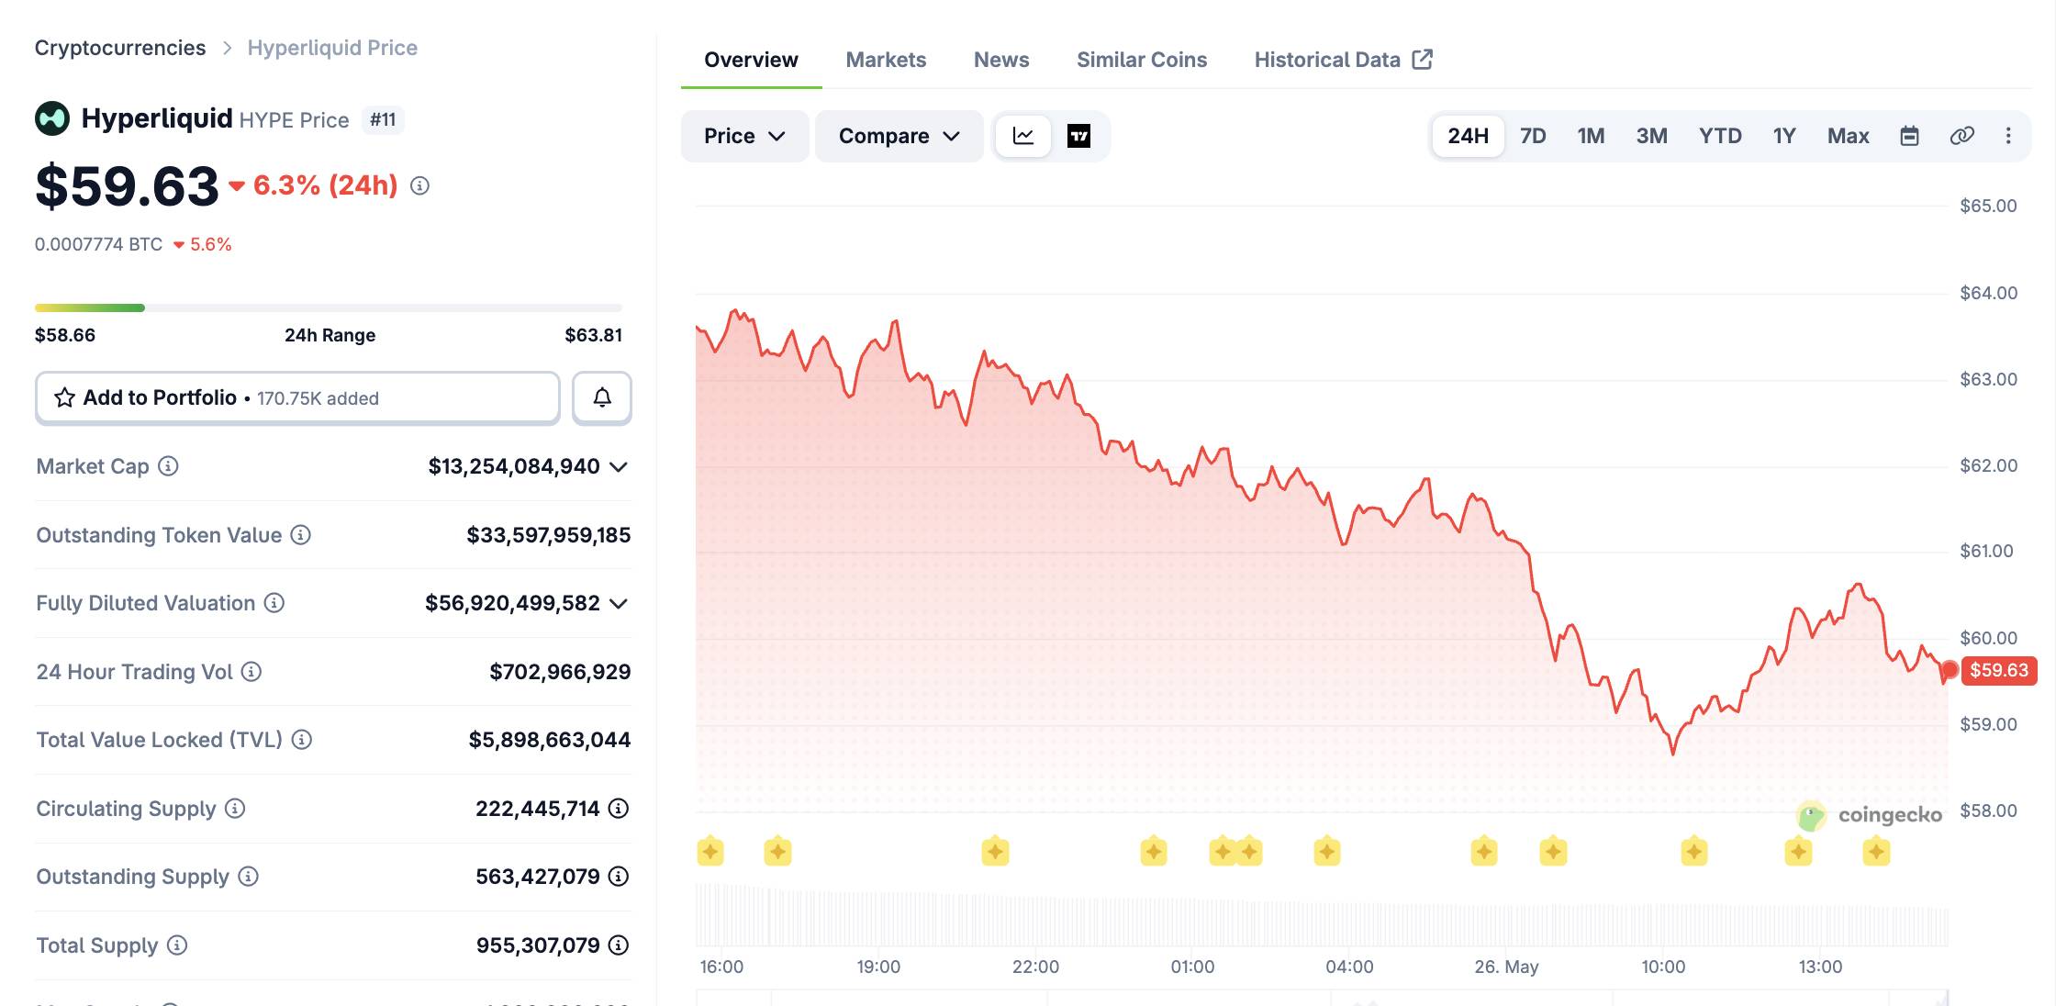Click the Fully Diluted Valuation info icon
The image size is (2067, 1006).
pyautogui.click(x=274, y=603)
